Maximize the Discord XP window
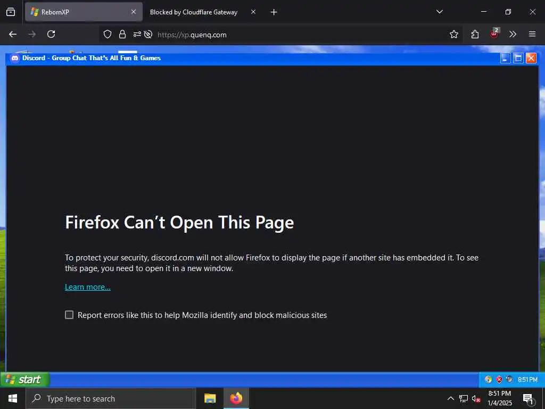 click(x=518, y=58)
